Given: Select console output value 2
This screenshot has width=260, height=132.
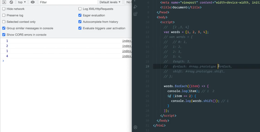Looking at the screenshot, I should point(7,46).
